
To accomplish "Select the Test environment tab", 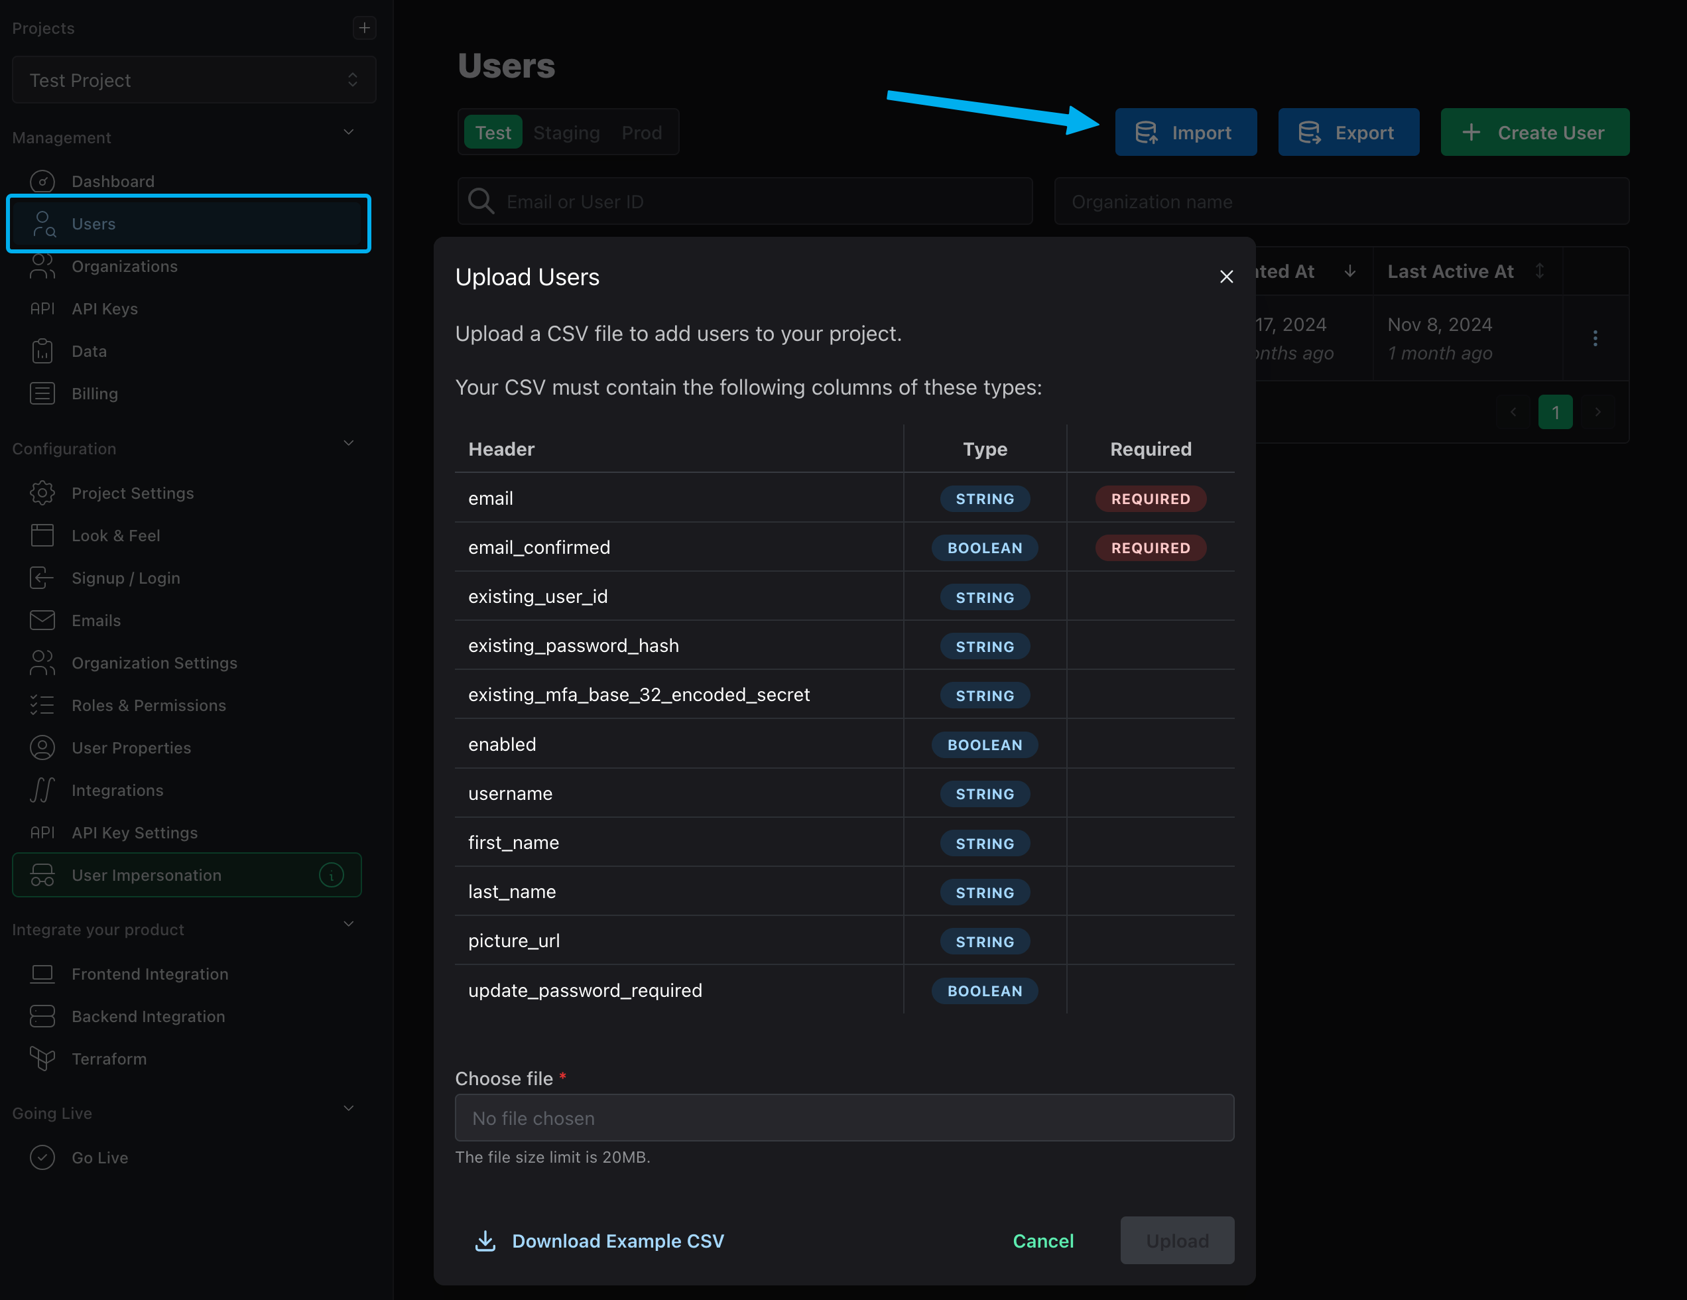I will tap(493, 133).
